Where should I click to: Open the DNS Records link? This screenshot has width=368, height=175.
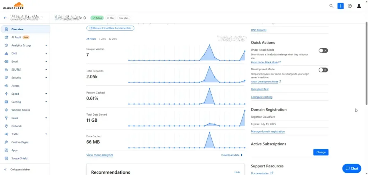click(259, 30)
